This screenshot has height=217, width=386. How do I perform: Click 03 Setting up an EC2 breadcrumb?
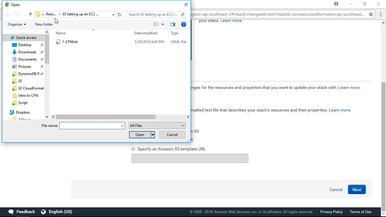click(81, 14)
